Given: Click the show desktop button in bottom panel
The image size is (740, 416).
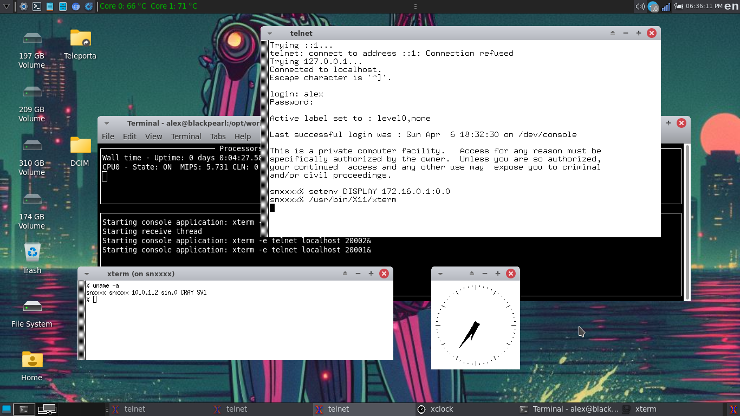Looking at the screenshot, I should [7, 409].
